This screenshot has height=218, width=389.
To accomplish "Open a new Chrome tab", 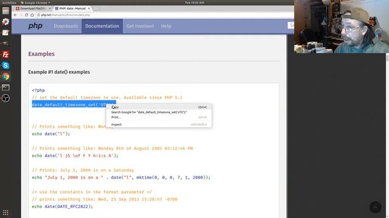I will pyautogui.click(x=97, y=8).
